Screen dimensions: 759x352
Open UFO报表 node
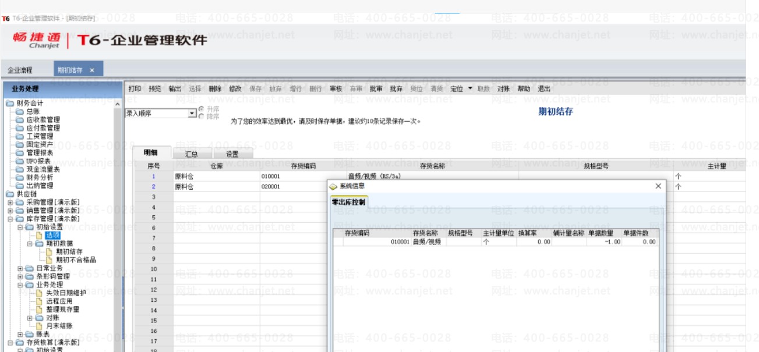pyautogui.click(x=38, y=161)
